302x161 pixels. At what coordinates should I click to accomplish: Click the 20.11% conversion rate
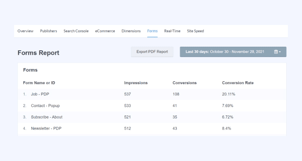tap(229, 94)
